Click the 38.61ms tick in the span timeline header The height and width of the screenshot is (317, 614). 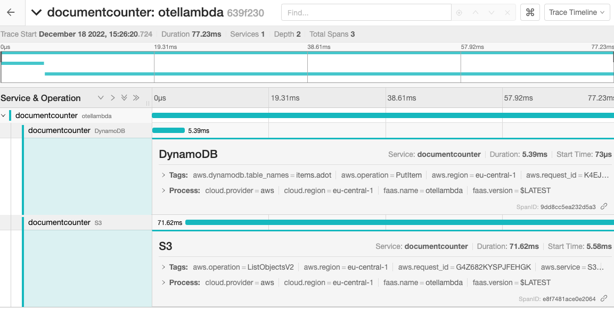tap(402, 98)
